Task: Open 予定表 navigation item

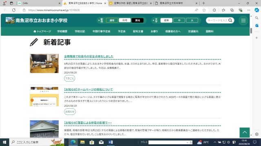Action: point(122,31)
